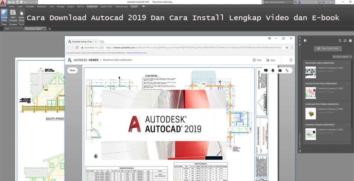The image size is (354, 181).
Task: Click the browser back arrow
Action: [68, 48]
